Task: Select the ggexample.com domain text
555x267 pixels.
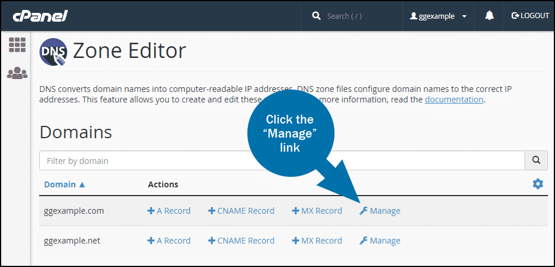Action: 74,211
